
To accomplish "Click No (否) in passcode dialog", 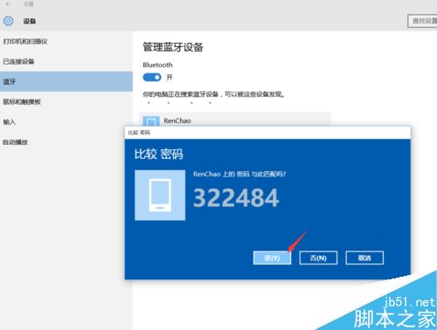I will 318,258.
